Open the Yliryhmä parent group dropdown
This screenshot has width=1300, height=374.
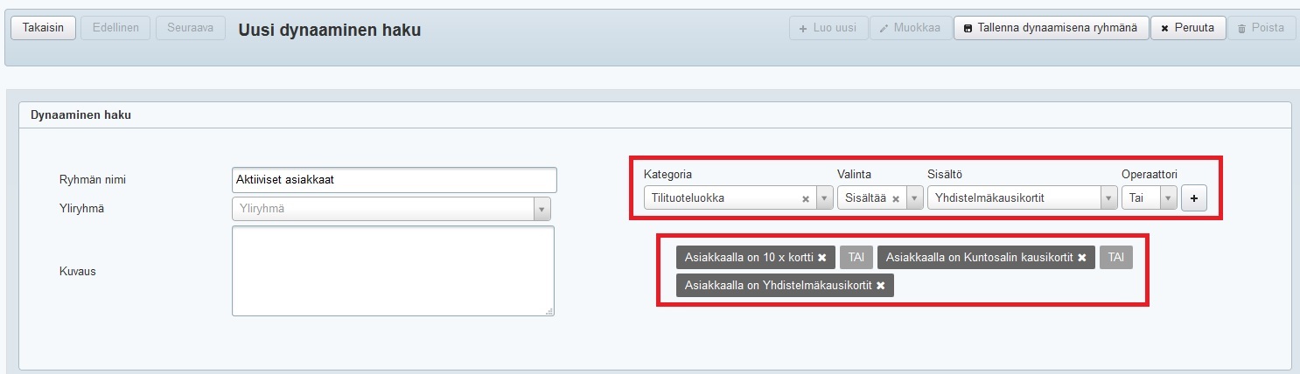coord(542,209)
